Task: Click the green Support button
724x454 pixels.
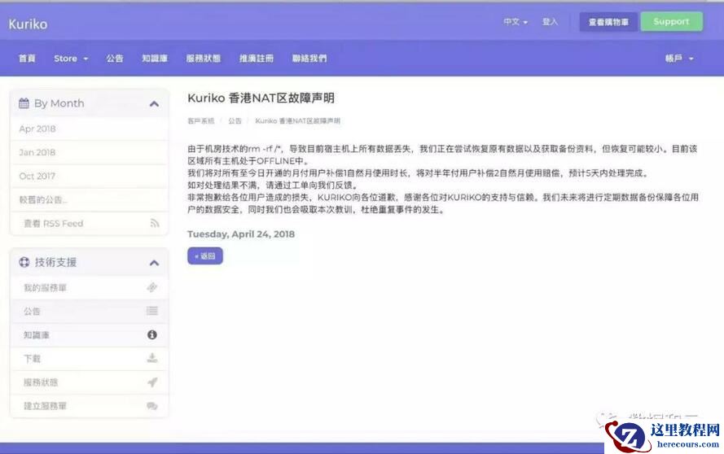Action: coord(671,22)
